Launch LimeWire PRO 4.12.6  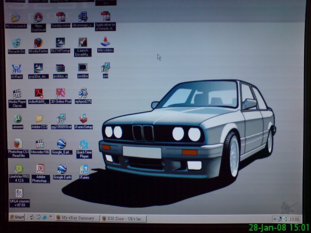(x=19, y=169)
